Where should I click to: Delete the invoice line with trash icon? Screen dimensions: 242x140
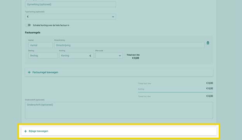pos(208,43)
